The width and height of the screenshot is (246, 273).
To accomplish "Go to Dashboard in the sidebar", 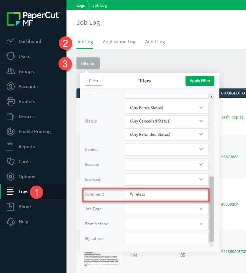I will [30, 41].
